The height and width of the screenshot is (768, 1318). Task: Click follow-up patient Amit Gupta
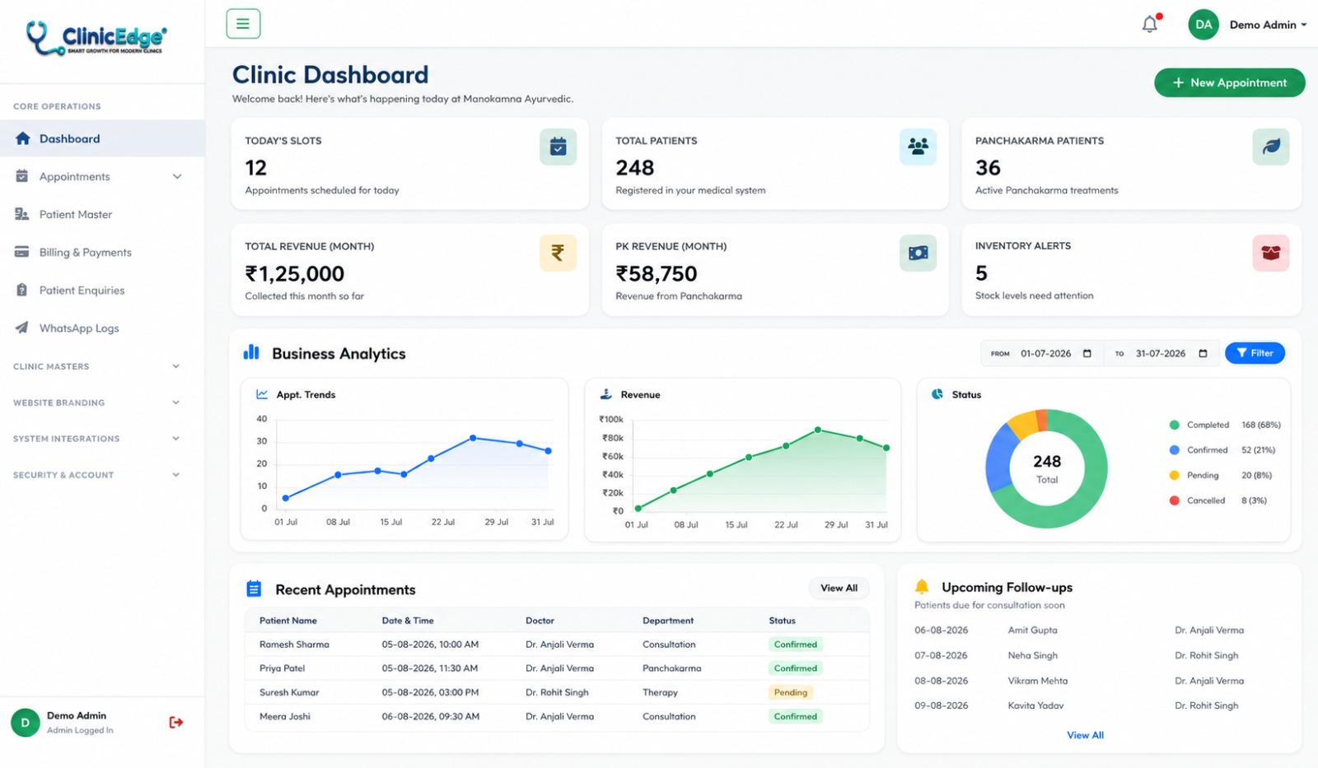1032,630
